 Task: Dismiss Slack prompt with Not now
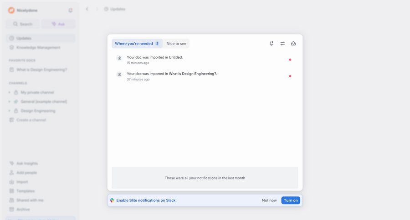(269, 200)
